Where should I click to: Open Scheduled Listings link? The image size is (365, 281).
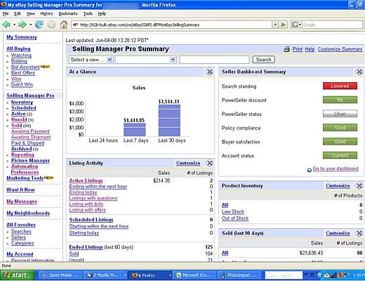pyautogui.click(x=91, y=220)
